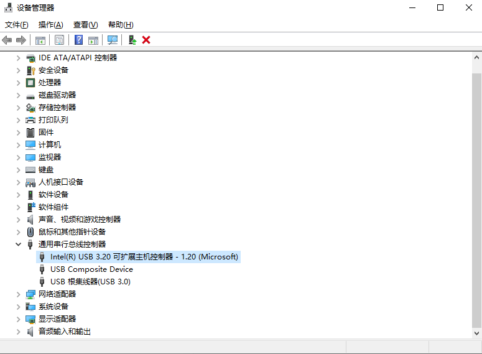482x354 pixels.
Task: Click the IDE ATA/ATAPI 控制器 category icon
Action: pyautogui.click(x=30, y=58)
